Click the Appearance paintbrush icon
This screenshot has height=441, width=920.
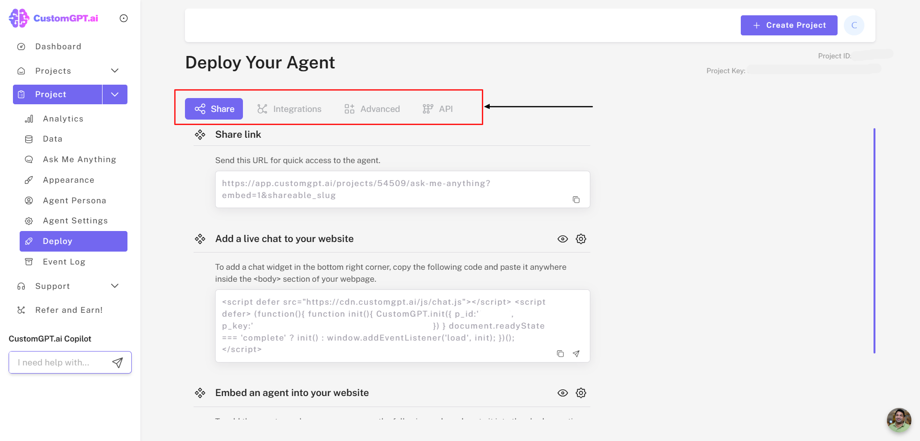coord(29,180)
